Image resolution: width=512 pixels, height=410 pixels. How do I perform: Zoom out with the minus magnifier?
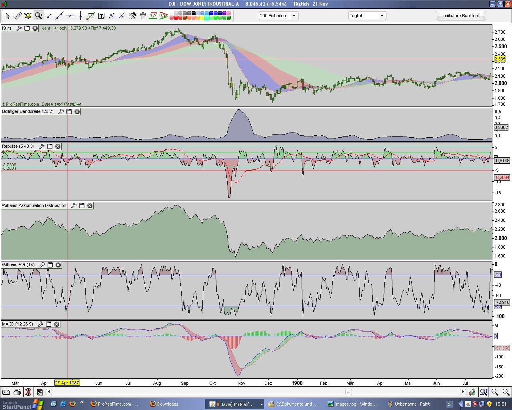point(495,392)
